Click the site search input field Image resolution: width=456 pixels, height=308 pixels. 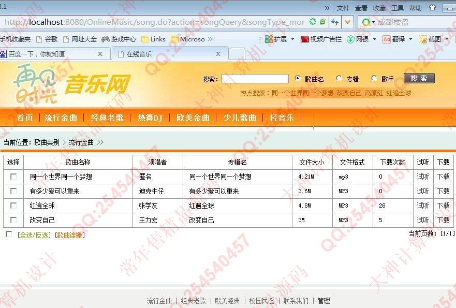[255, 79]
